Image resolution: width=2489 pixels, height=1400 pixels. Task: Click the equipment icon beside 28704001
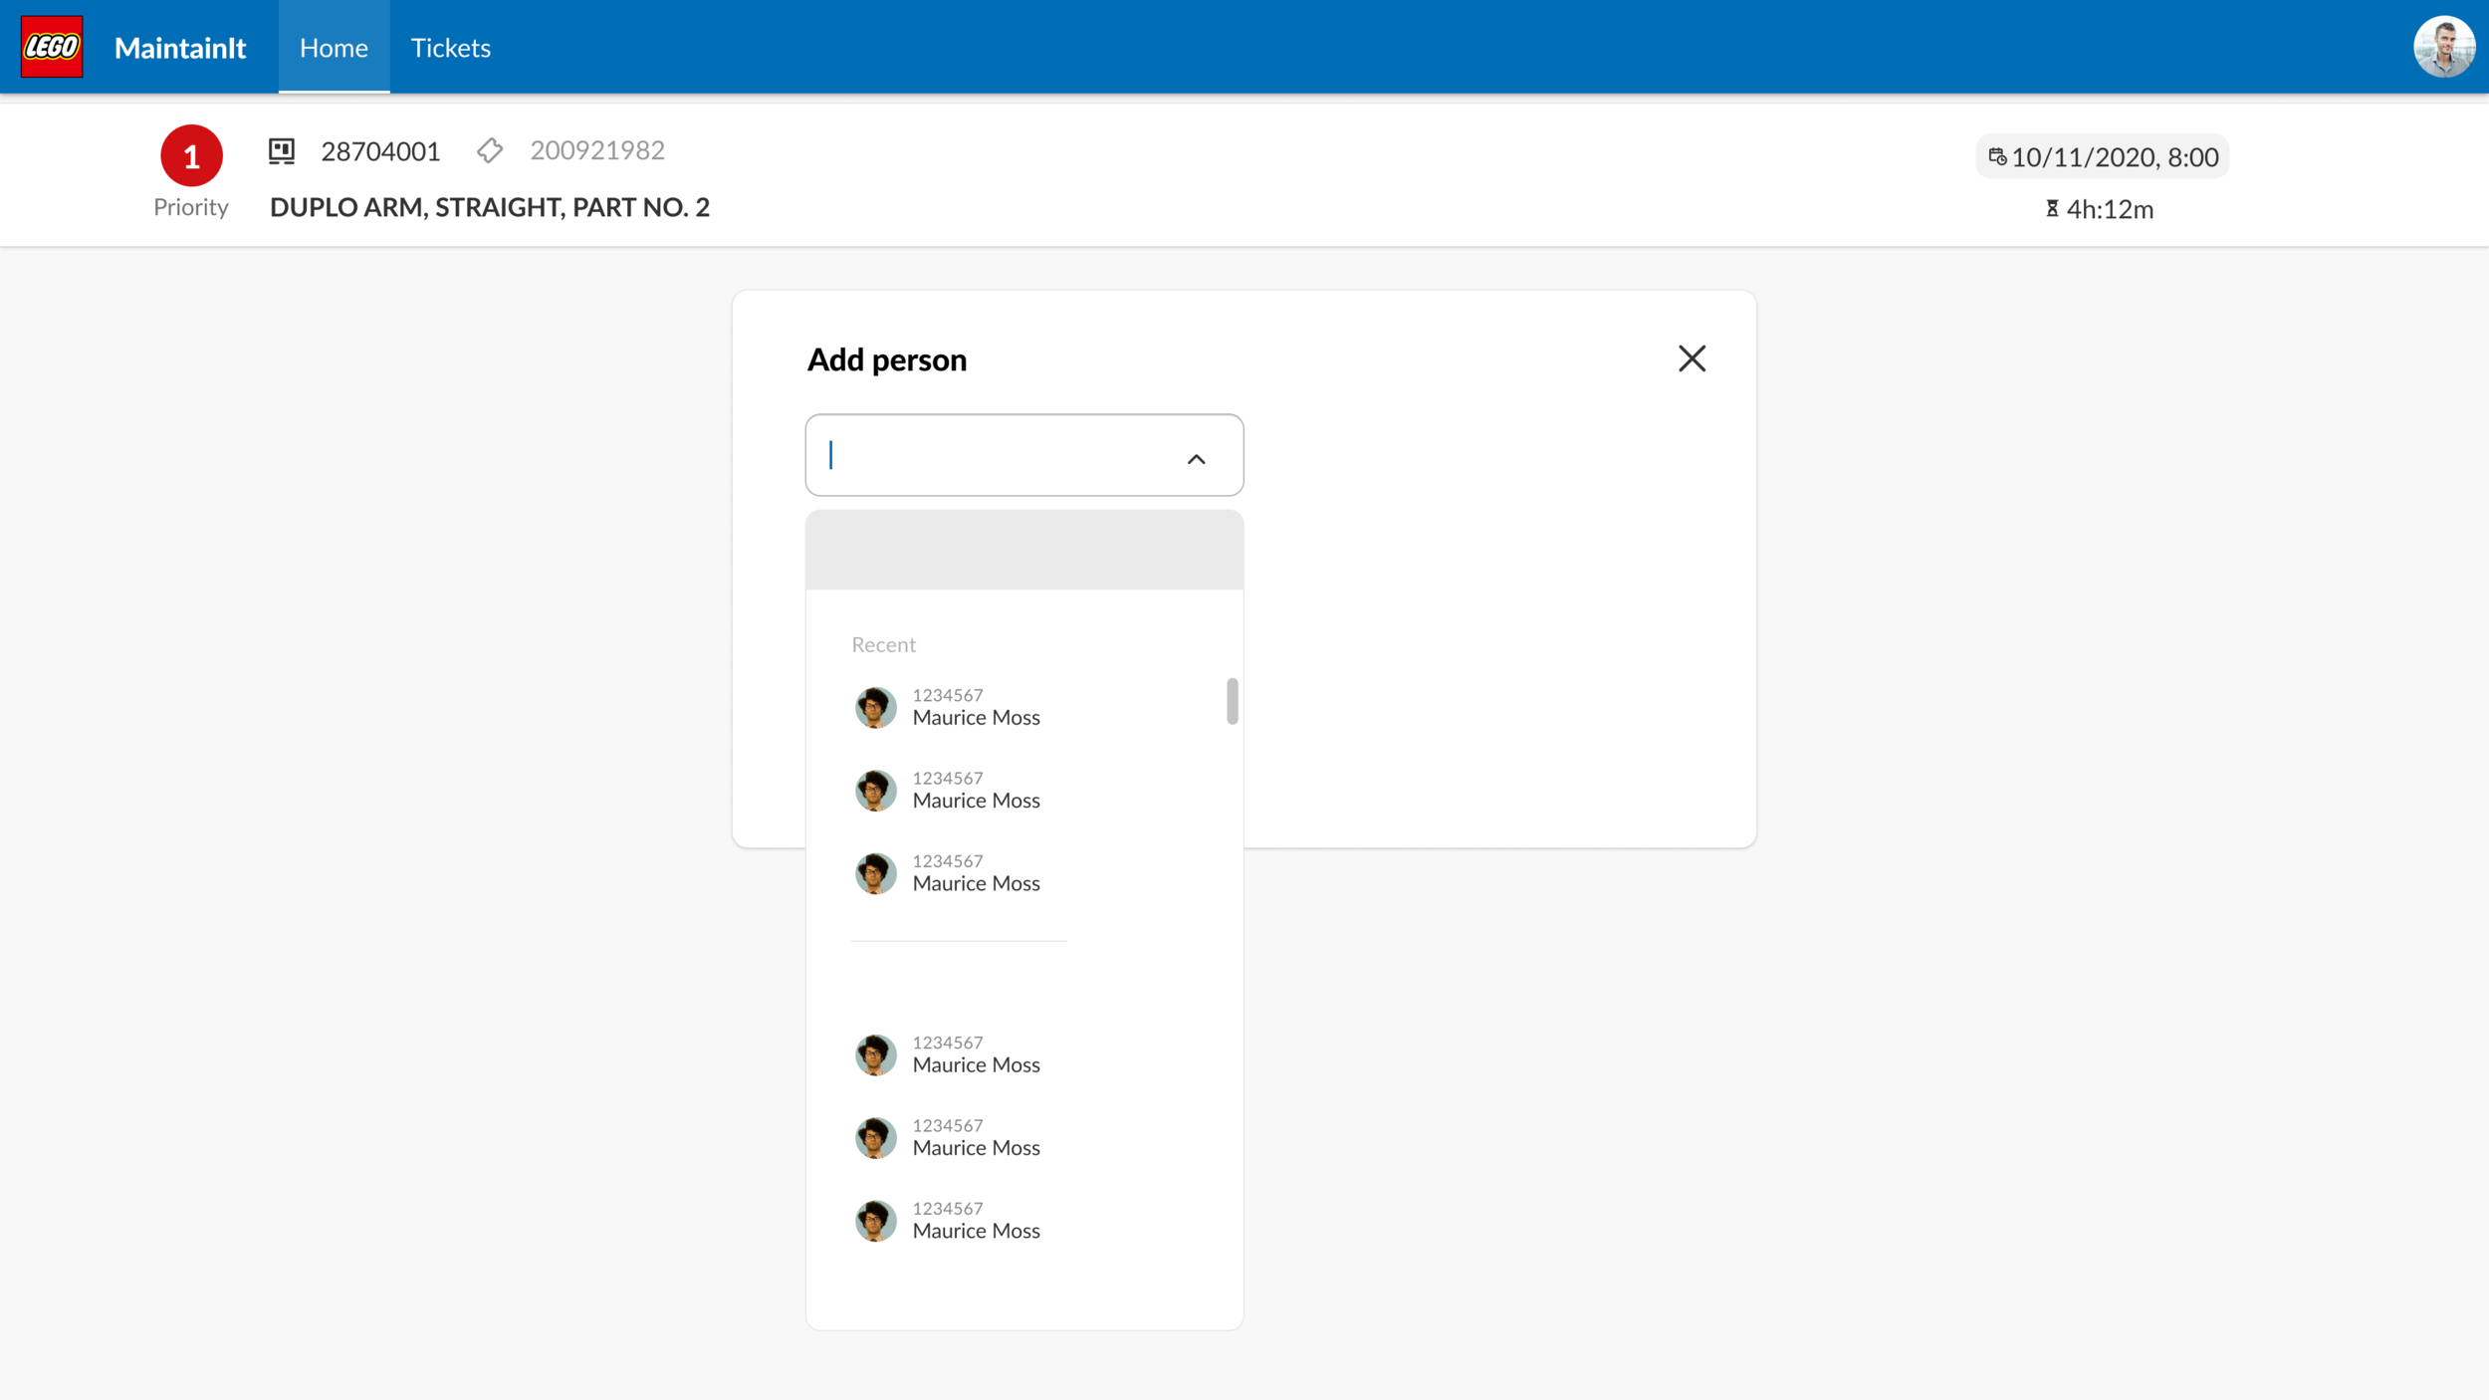coord(282,151)
